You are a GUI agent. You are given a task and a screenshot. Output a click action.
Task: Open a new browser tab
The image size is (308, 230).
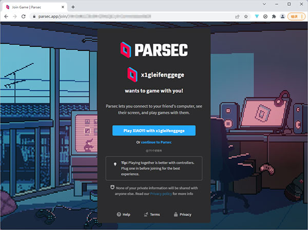pyautogui.click(x=73, y=7)
